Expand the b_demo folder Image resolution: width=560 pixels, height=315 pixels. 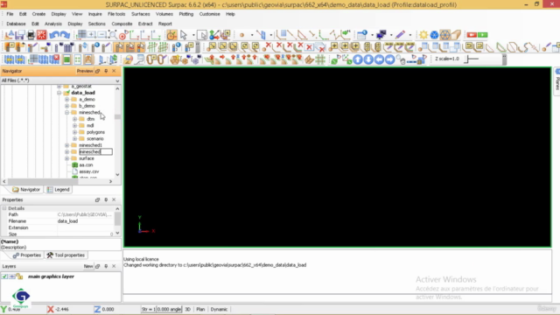pos(66,106)
